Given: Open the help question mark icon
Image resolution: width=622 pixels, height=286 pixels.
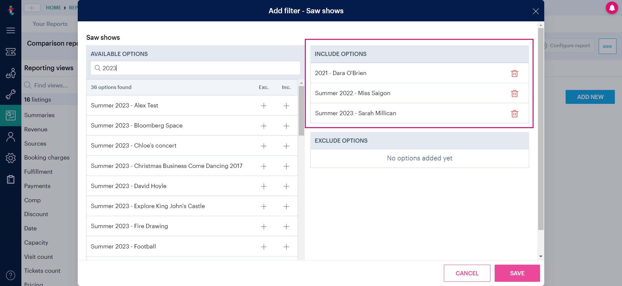Looking at the screenshot, I should click(x=11, y=275).
